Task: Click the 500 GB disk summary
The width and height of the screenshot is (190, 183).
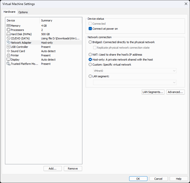Action: click(x=46, y=34)
